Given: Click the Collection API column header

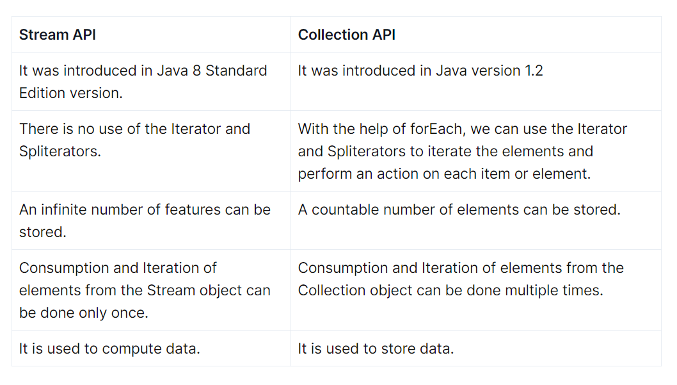Looking at the screenshot, I should (476, 35).
